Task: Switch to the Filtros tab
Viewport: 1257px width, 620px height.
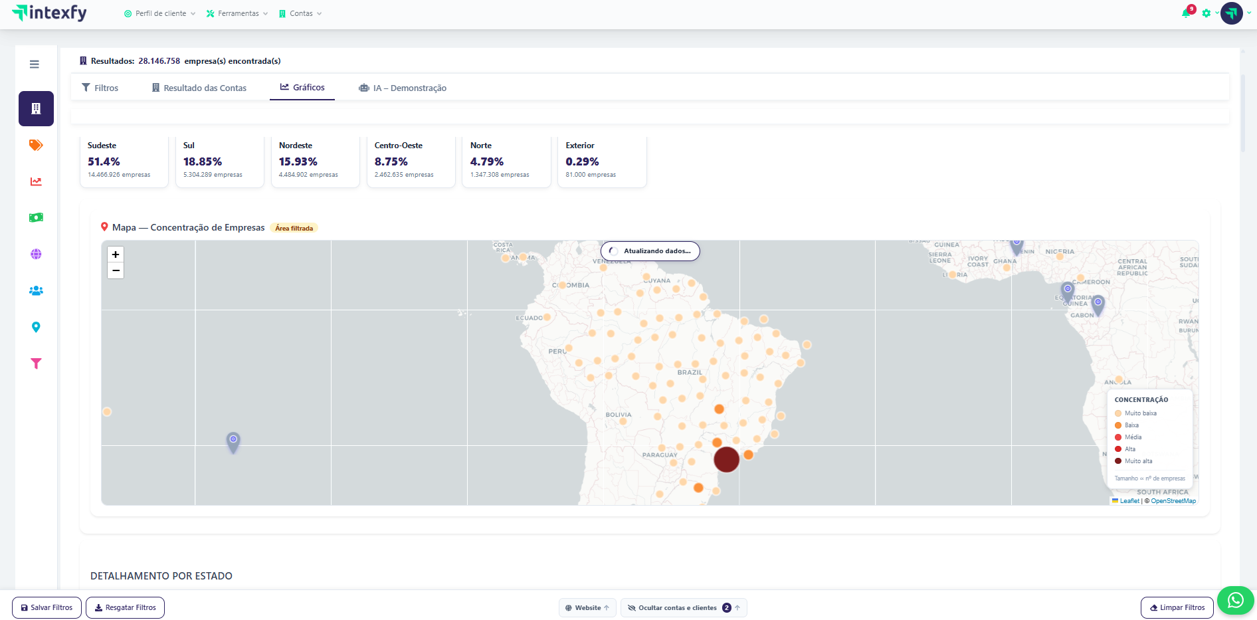Action: [100, 88]
